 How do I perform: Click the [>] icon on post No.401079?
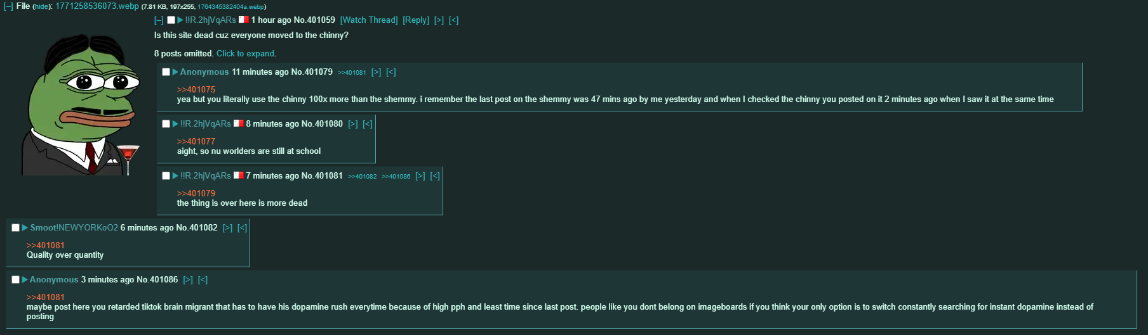[x=376, y=72]
